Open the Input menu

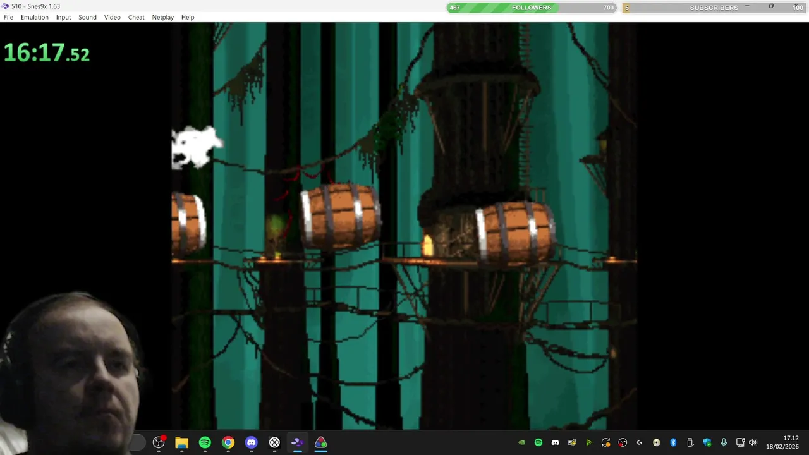(x=63, y=17)
